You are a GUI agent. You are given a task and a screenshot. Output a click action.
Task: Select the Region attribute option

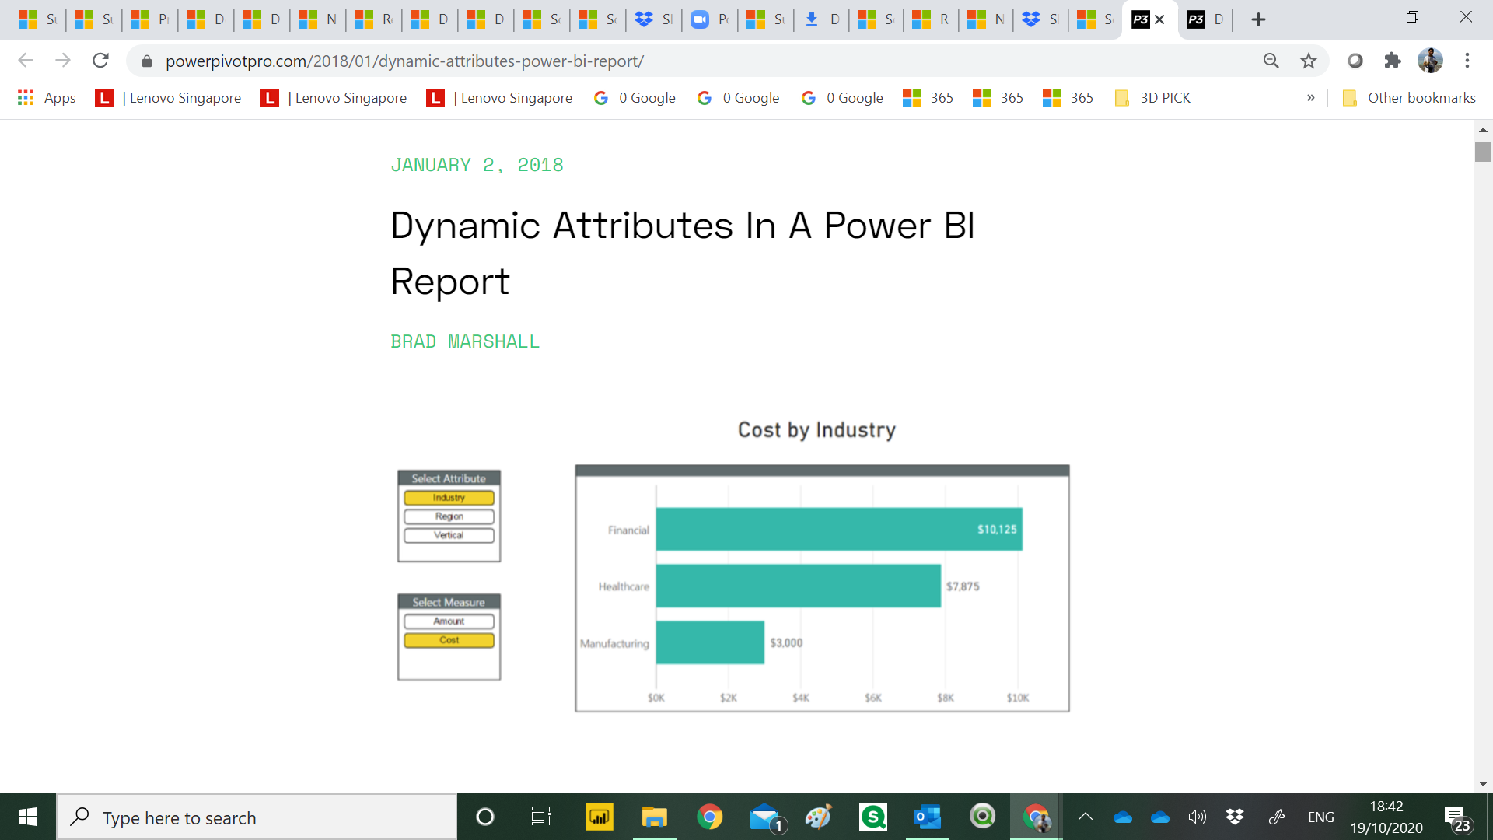[x=449, y=516]
